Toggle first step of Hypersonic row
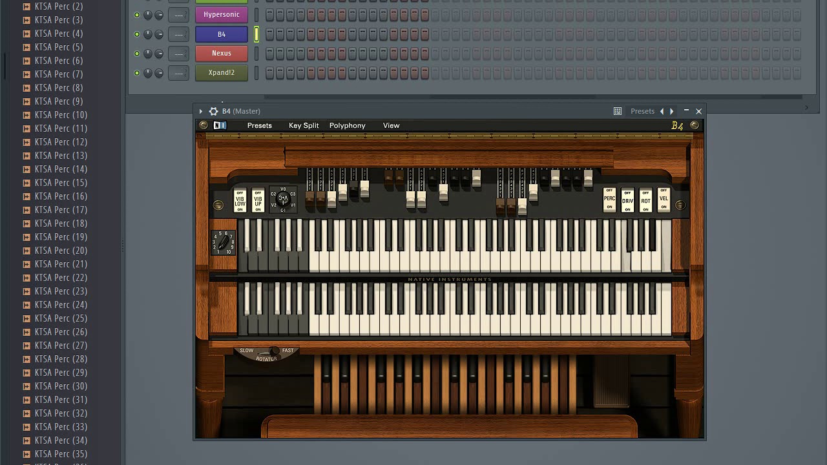827x465 pixels. point(270,15)
